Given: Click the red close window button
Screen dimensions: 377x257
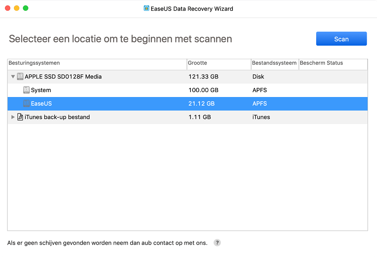Looking at the screenshot, I should click(x=8, y=8).
